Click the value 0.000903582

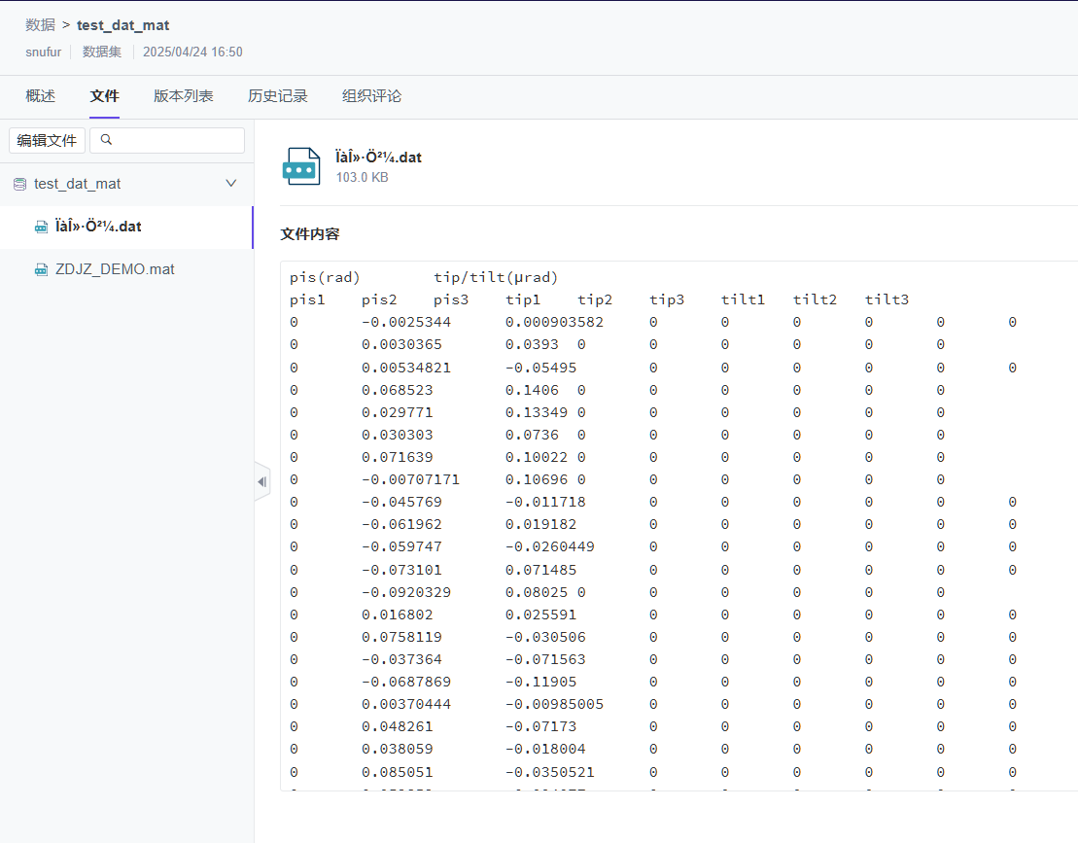(554, 323)
